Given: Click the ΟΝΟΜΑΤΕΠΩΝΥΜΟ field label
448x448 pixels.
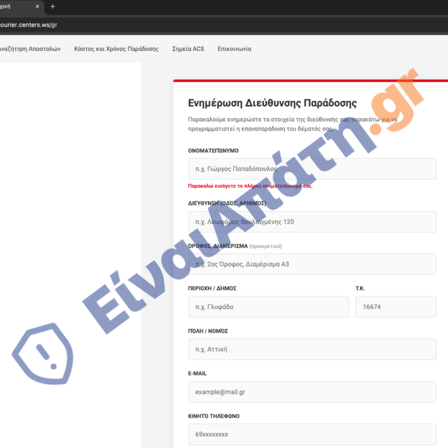Looking at the screenshot, I should coord(213,150).
